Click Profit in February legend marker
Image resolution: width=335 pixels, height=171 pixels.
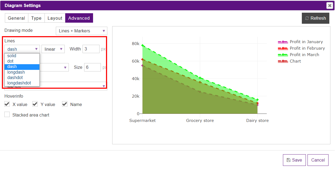(x=283, y=49)
